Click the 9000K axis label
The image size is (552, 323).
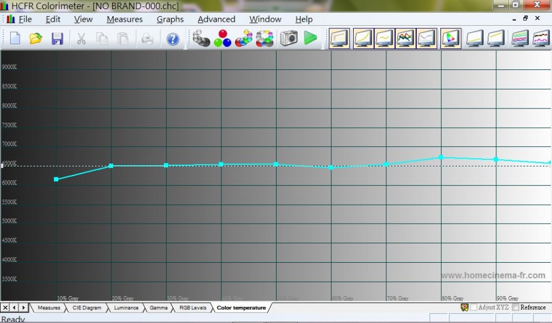coord(9,67)
